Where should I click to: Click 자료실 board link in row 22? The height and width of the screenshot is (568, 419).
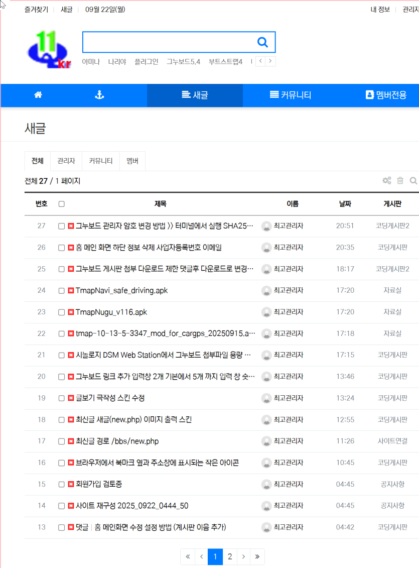392,333
